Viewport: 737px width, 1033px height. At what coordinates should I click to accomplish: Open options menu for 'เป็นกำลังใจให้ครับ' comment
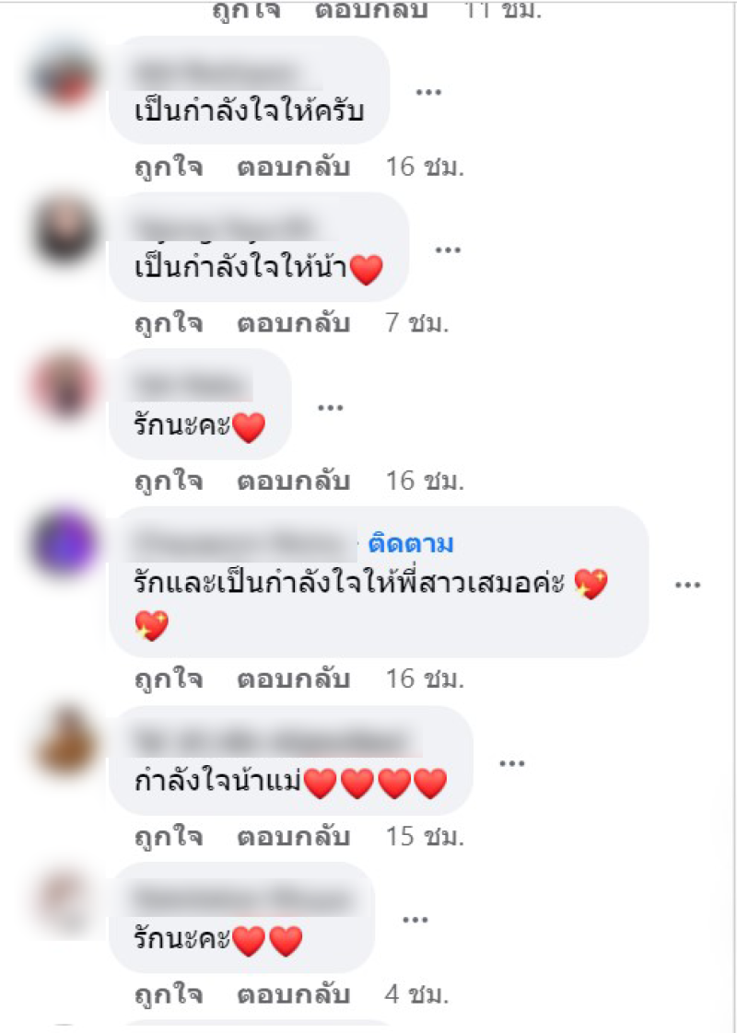[x=428, y=91]
